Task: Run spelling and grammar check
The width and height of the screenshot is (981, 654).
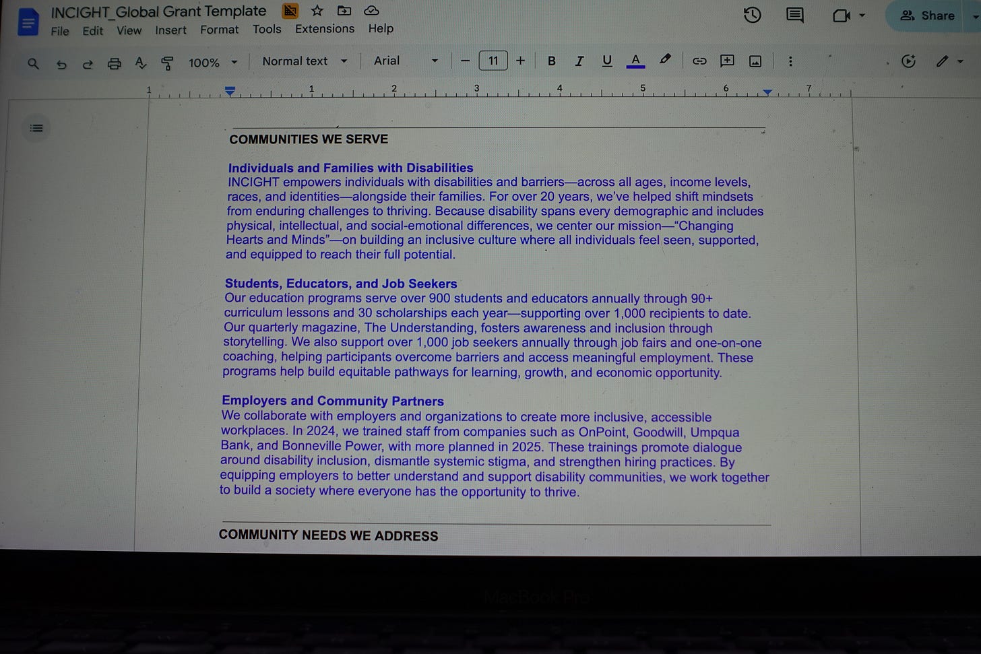Action: 140,63
